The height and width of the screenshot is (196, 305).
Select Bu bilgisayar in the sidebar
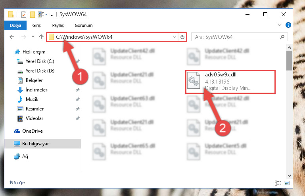click(x=42, y=144)
